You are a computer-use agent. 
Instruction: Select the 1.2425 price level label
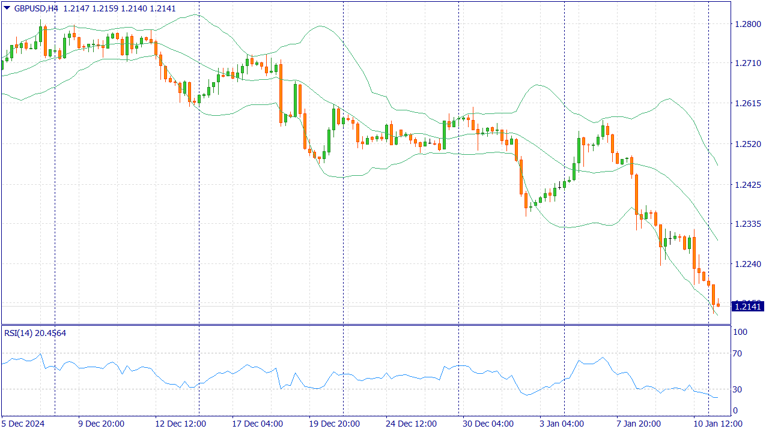pos(747,185)
